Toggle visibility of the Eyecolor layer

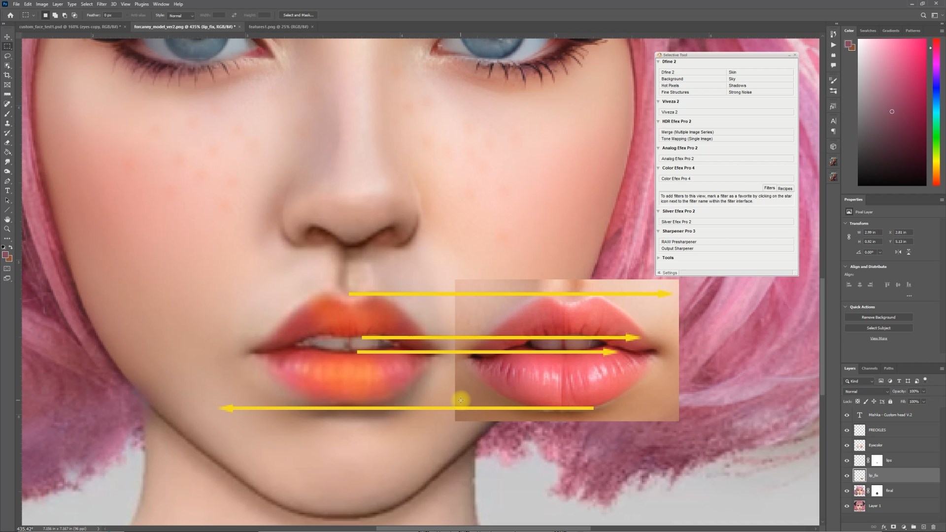[x=847, y=445]
